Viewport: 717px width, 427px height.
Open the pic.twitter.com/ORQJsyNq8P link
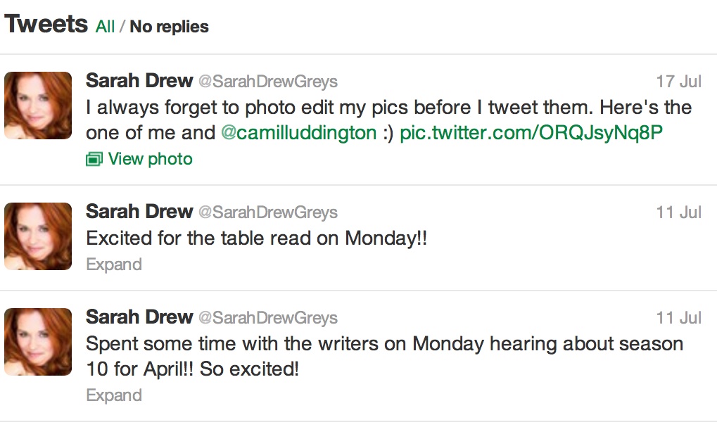coord(531,133)
